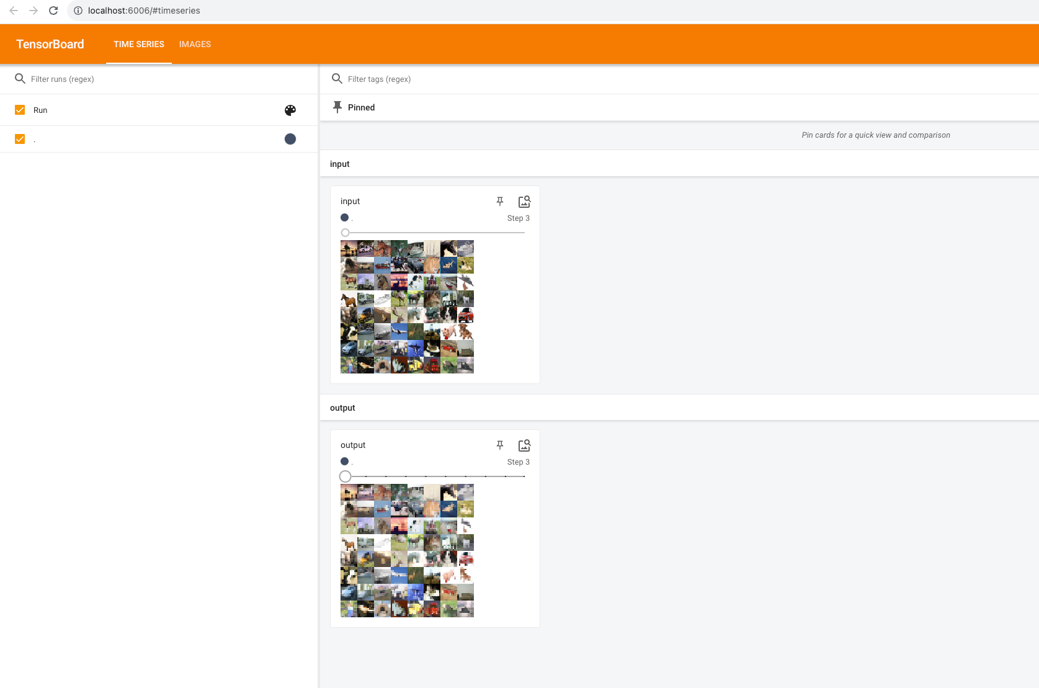Click the output card step slider handle
Screen dimensions: 1039x688
point(346,476)
